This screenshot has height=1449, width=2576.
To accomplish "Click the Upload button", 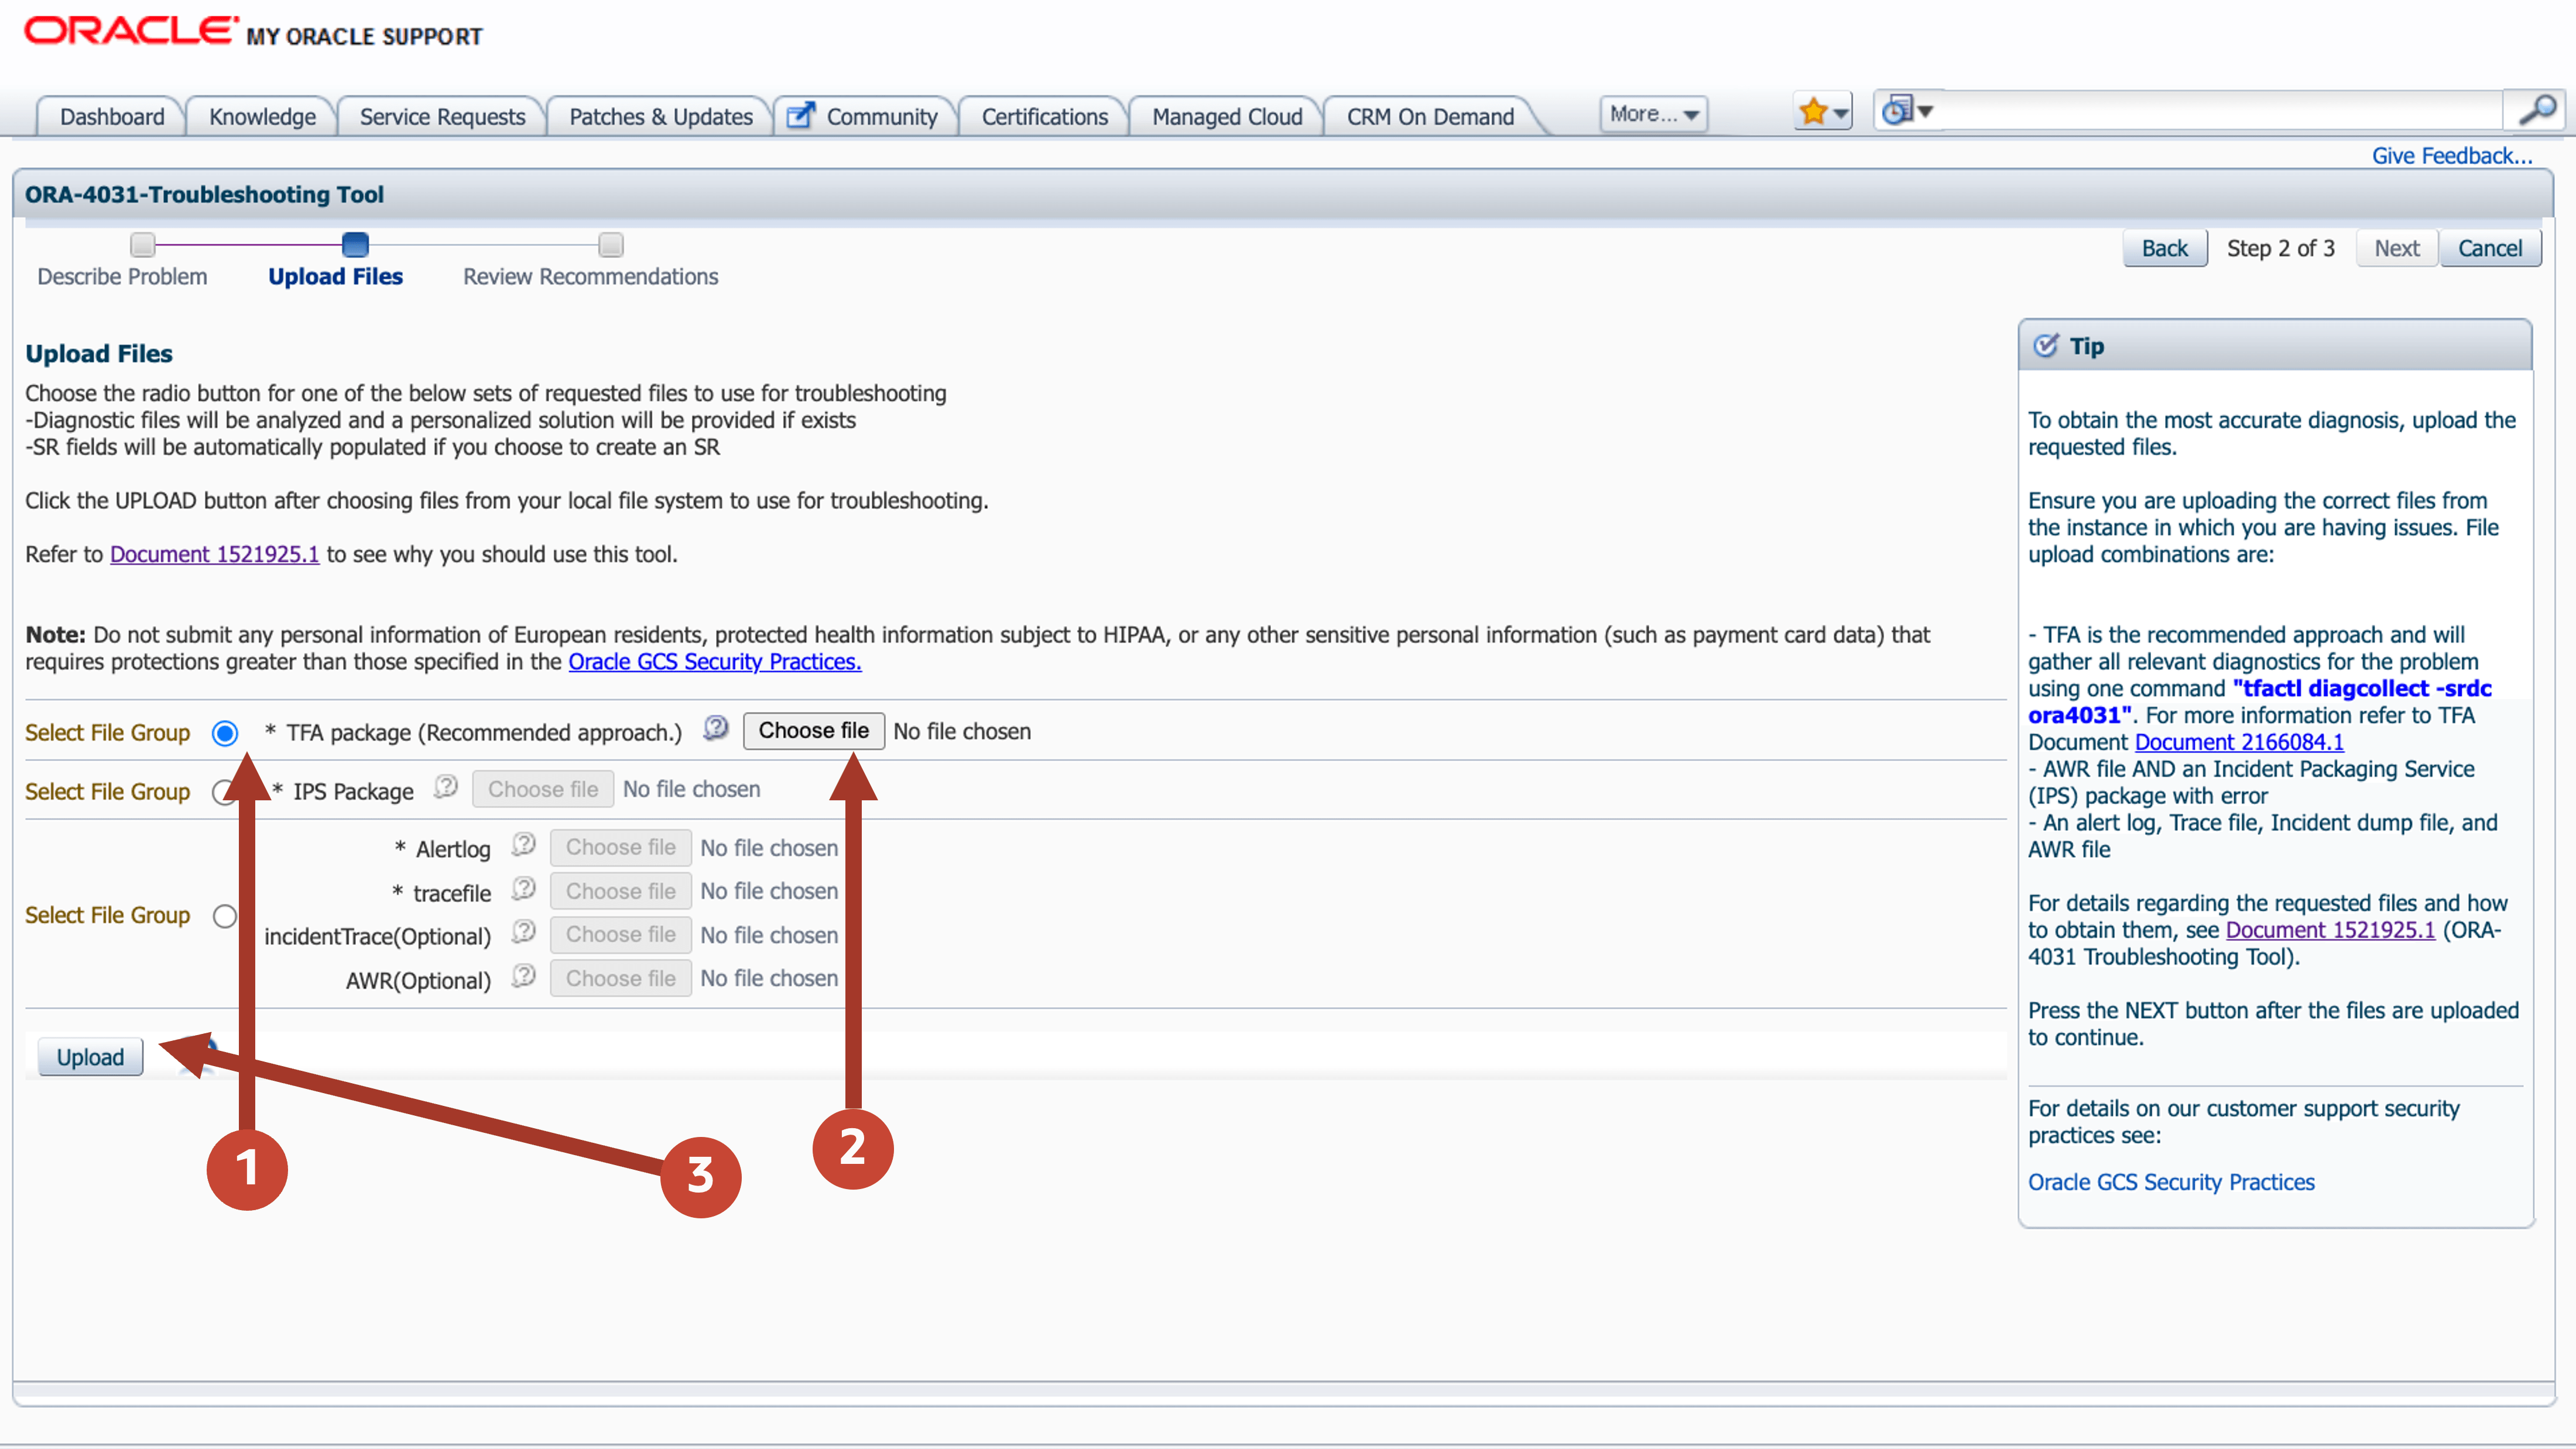I will [90, 1057].
